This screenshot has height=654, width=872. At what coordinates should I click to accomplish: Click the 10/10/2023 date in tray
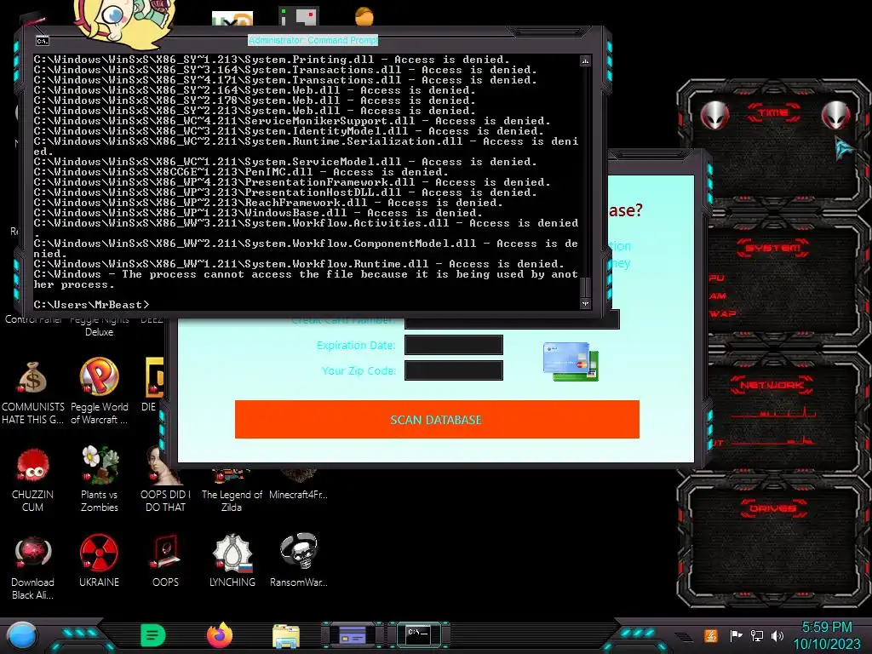pyautogui.click(x=826, y=644)
